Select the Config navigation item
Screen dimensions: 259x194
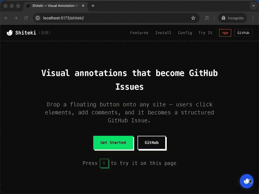185,33
